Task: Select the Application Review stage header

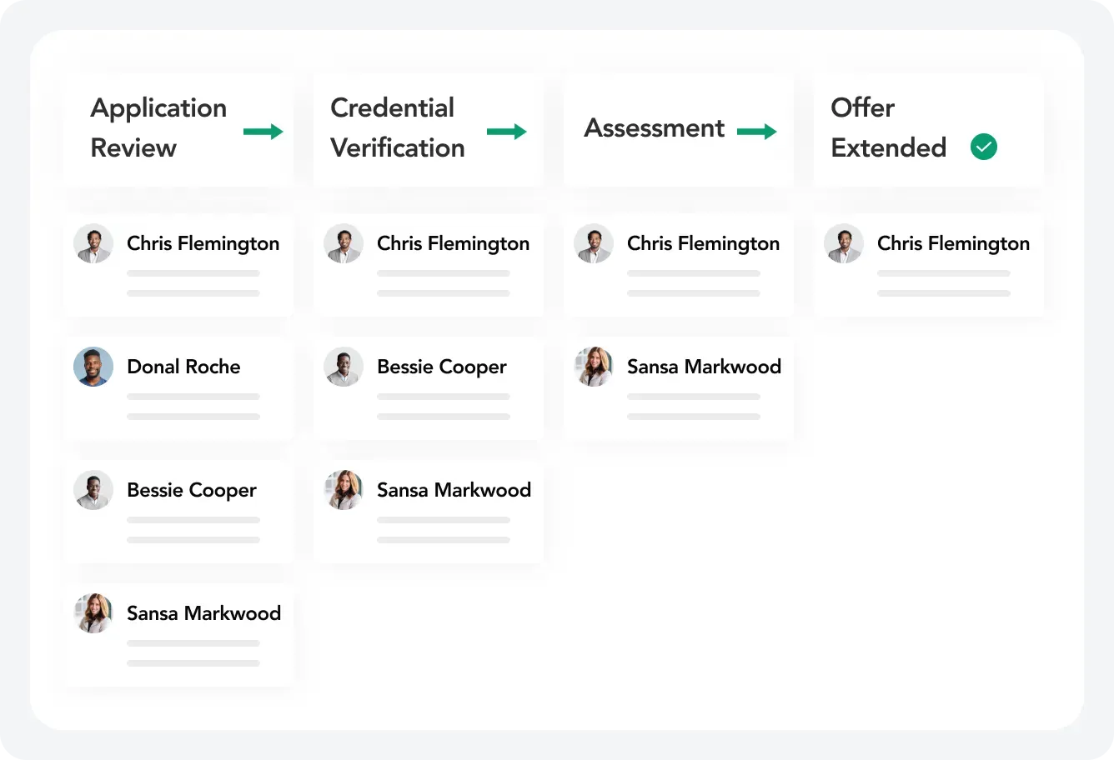Action: 158,127
